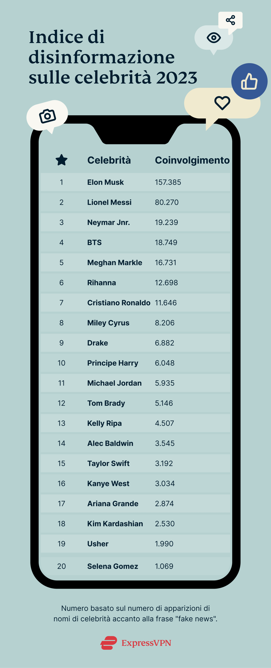271x668 pixels.
Task: Click the fake news footnote text
Action: click(x=135, y=613)
